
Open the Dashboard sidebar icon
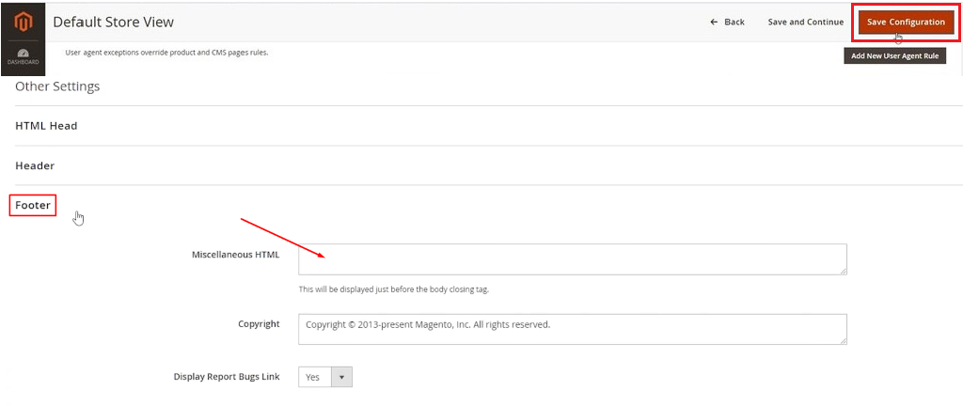[23, 57]
